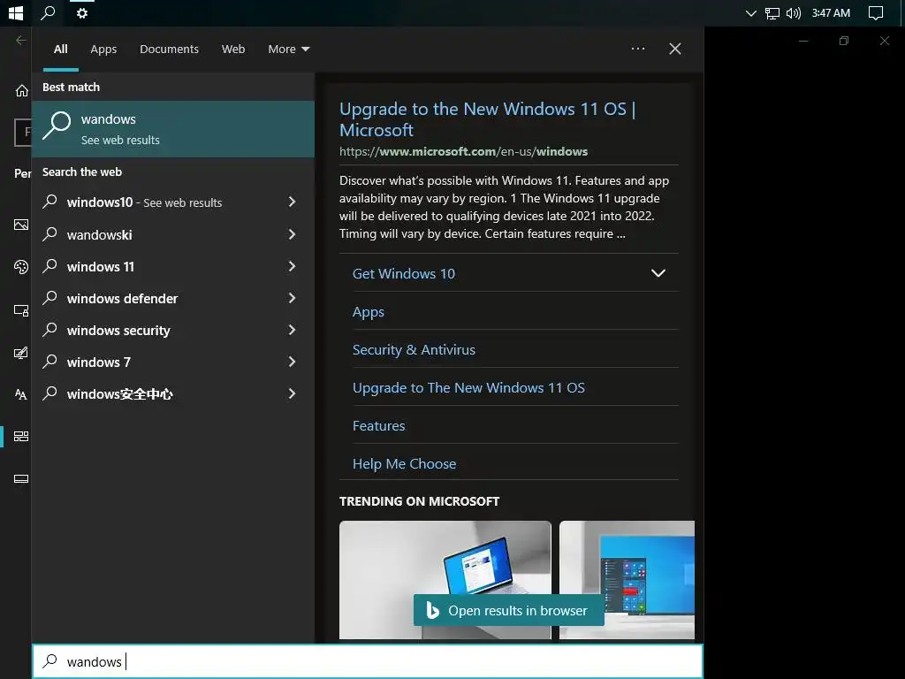Expand the Get Windows 10 chevron
This screenshot has width=905, height=679.
coord(658,273)
